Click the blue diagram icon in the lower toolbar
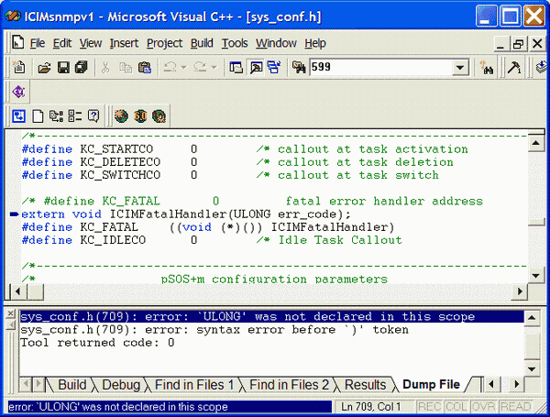Image resolution: width=550 pixels, height=417 pixels. coord(18,116)
